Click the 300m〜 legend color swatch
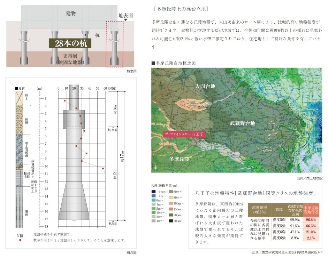The image size is (328, 258). click(x=171, y=220)
